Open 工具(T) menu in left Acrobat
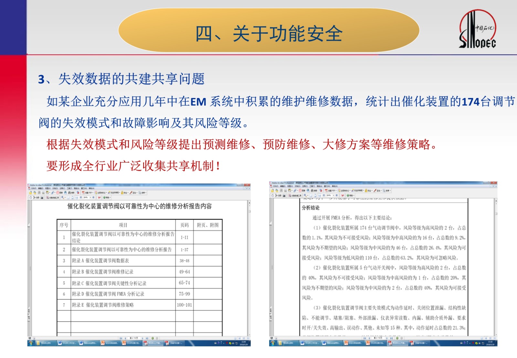Viewport: 517px width, 358px height. [69, 188]
